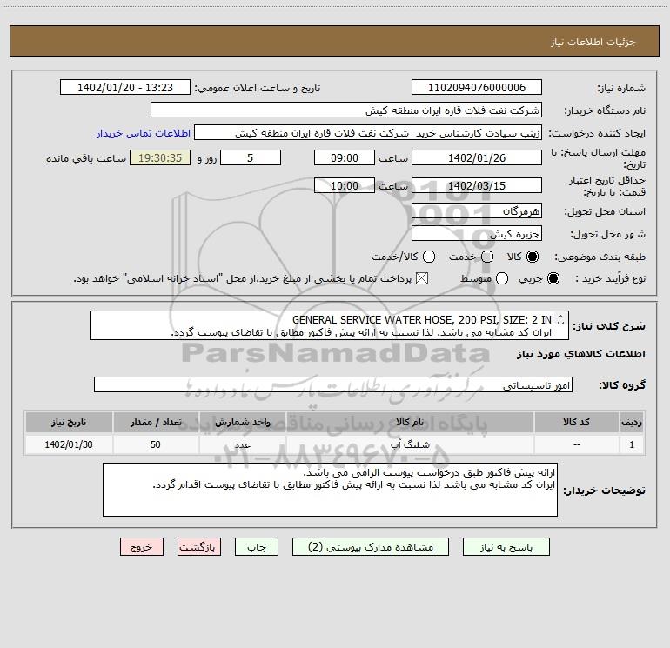Screen dimensions: 670x648
Task: Click the buyer organization name field
Action: pos(346,110)
